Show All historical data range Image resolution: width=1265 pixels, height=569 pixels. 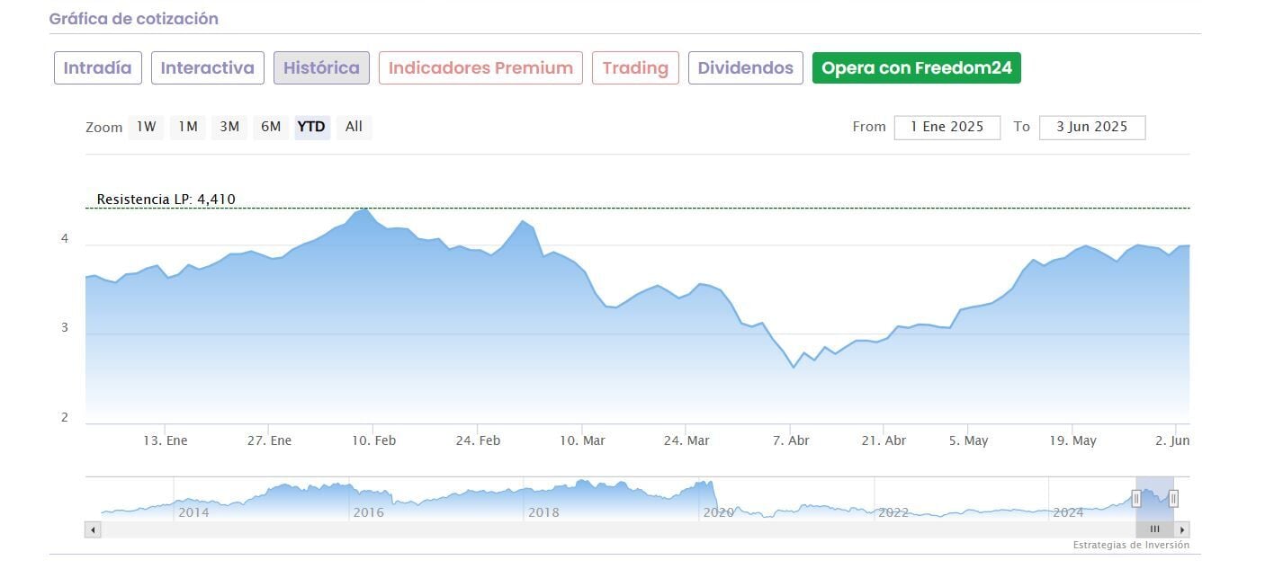click(x=354, y=127)
